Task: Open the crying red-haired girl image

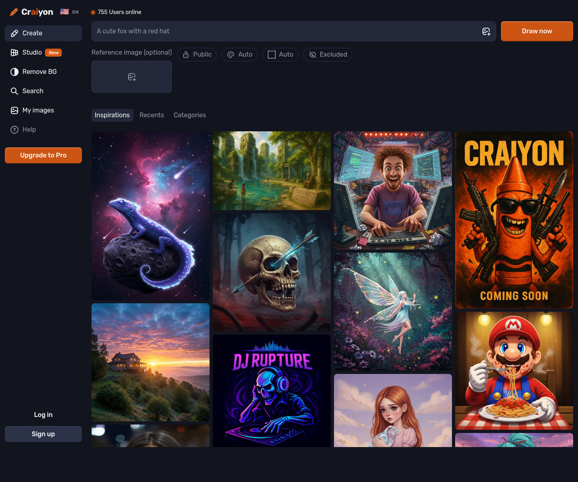Action: point(393,411)
